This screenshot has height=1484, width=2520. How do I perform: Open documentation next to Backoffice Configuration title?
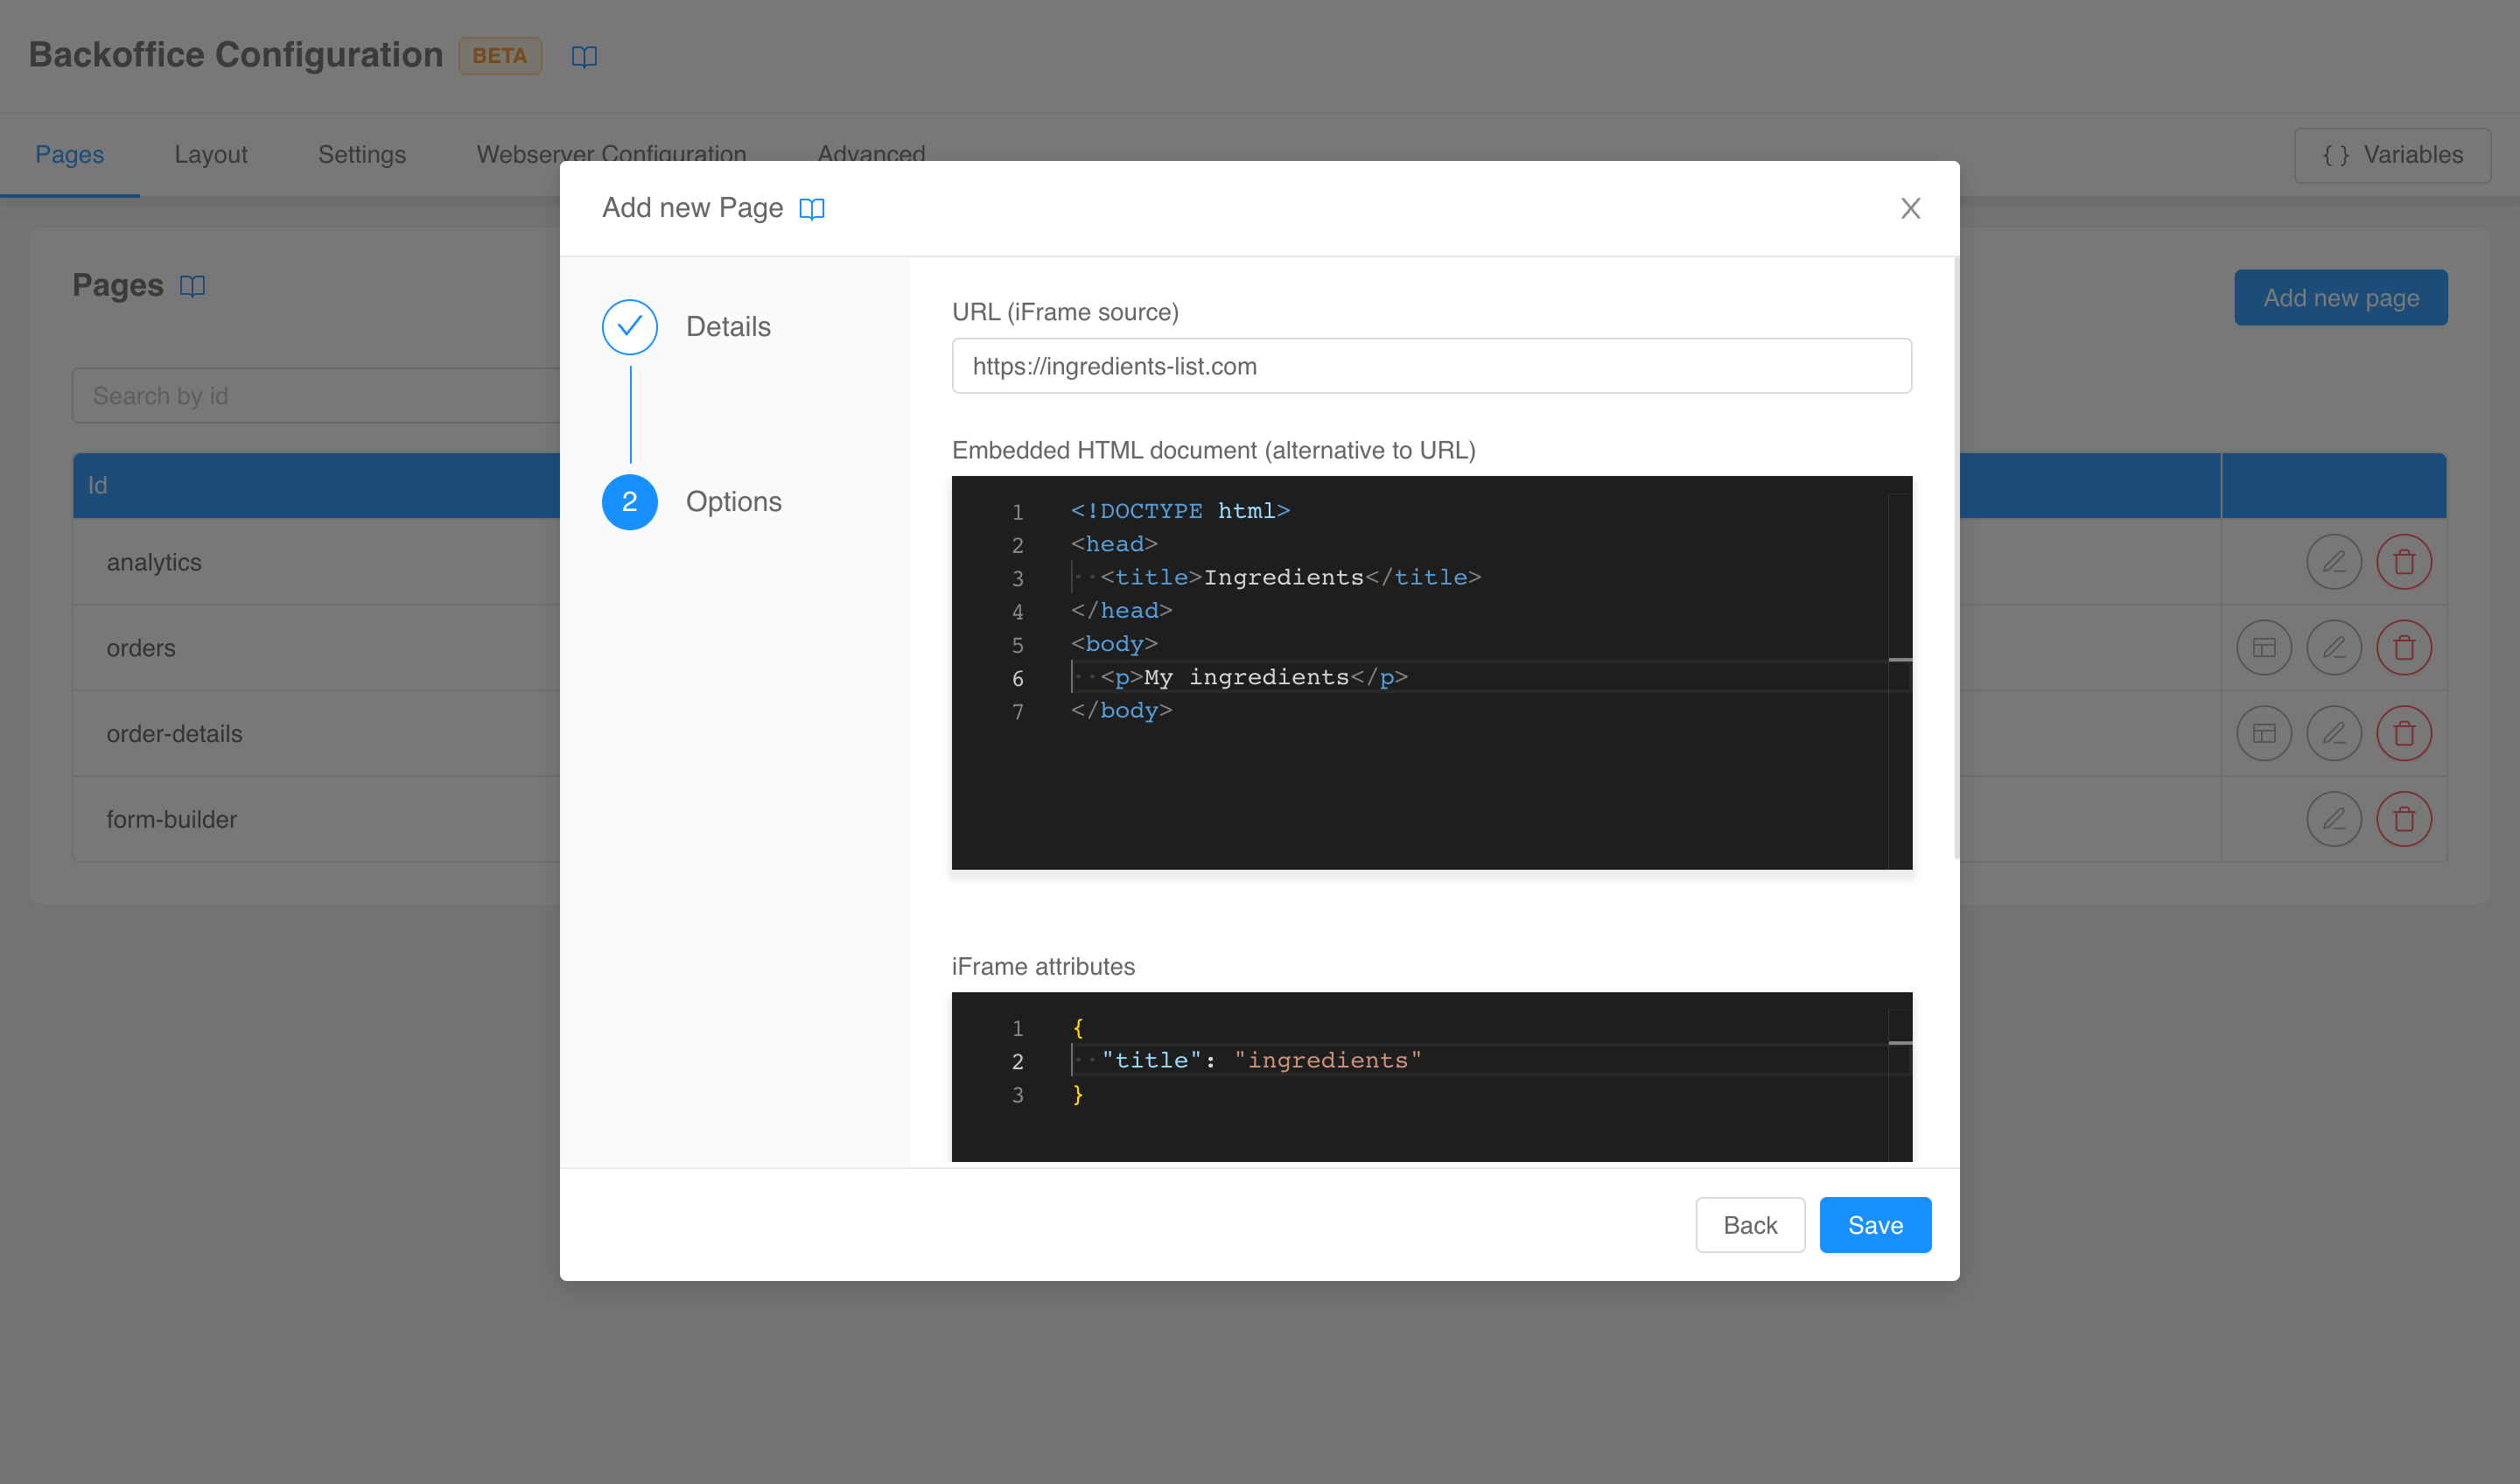coord(584,56)
